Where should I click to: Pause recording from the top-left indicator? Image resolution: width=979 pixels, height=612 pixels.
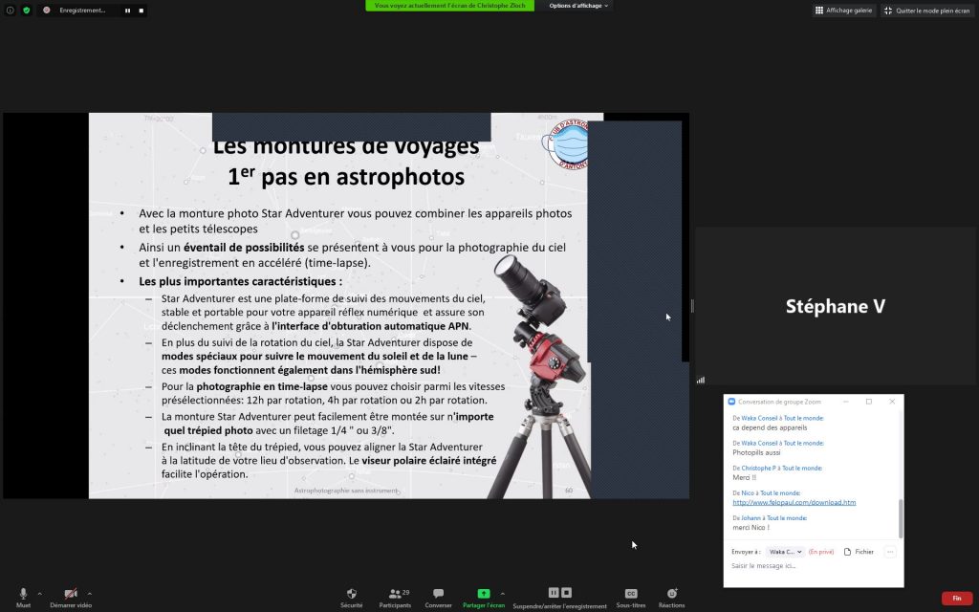[127, 11]
